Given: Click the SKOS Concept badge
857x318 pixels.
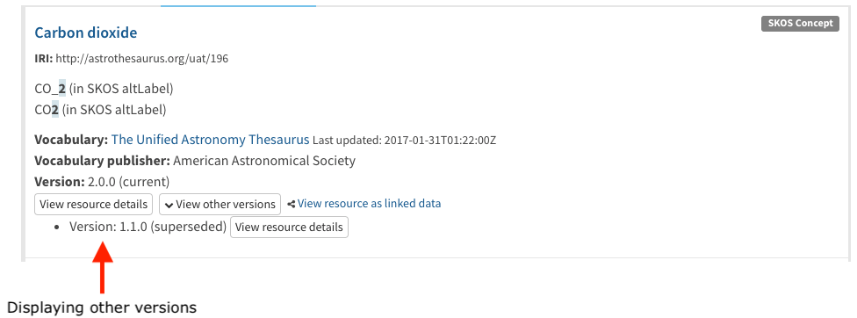Looking at the screenshot, I should pos(800,24).
